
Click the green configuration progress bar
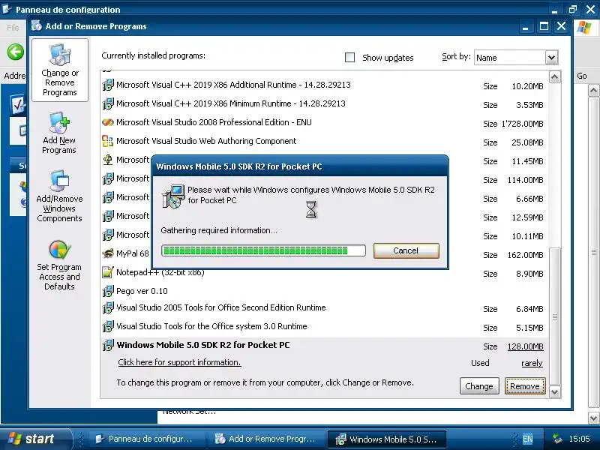pos(263,250)
